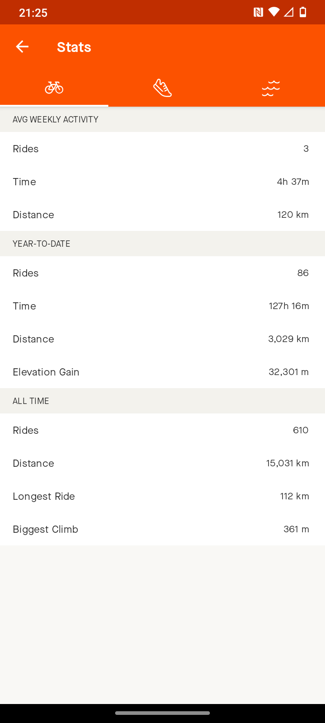Image resolution: width=325 pixels, height=723 pixels.
Task: Tap the Stats title text
Action: pos(74,47)
